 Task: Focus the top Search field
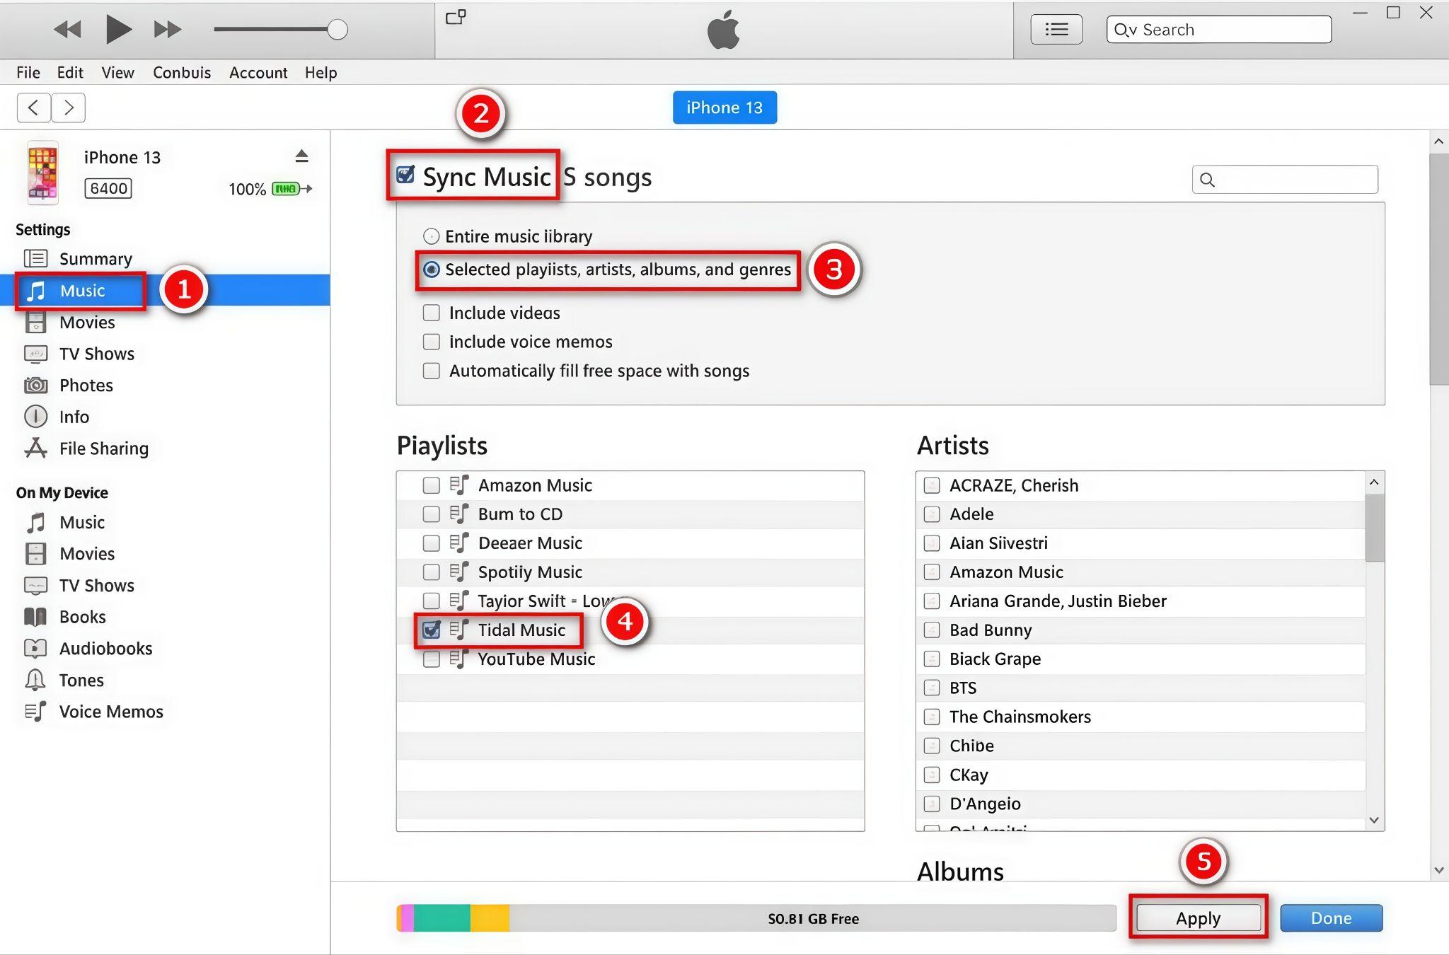click(1219, 30)
